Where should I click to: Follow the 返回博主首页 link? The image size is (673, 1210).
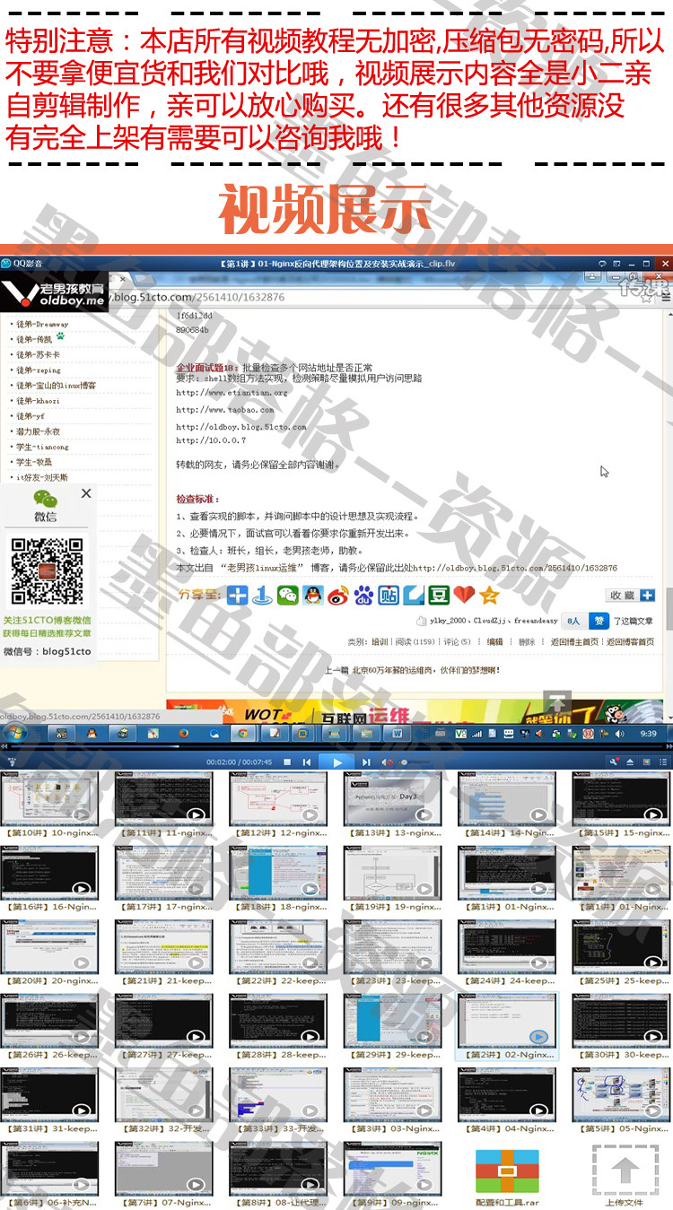(574, 642)
